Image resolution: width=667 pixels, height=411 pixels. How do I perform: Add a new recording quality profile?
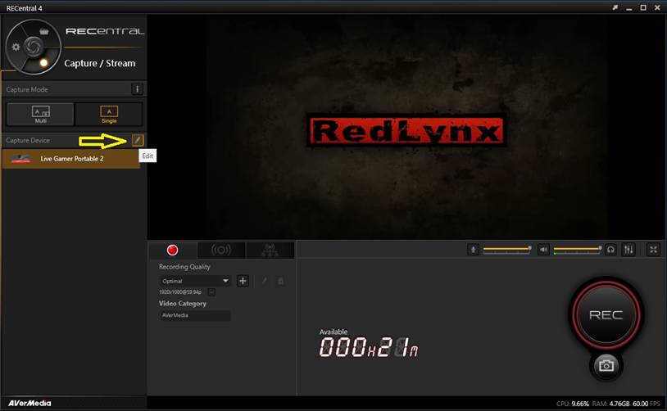pyautogui.click(x=243, y=281)
